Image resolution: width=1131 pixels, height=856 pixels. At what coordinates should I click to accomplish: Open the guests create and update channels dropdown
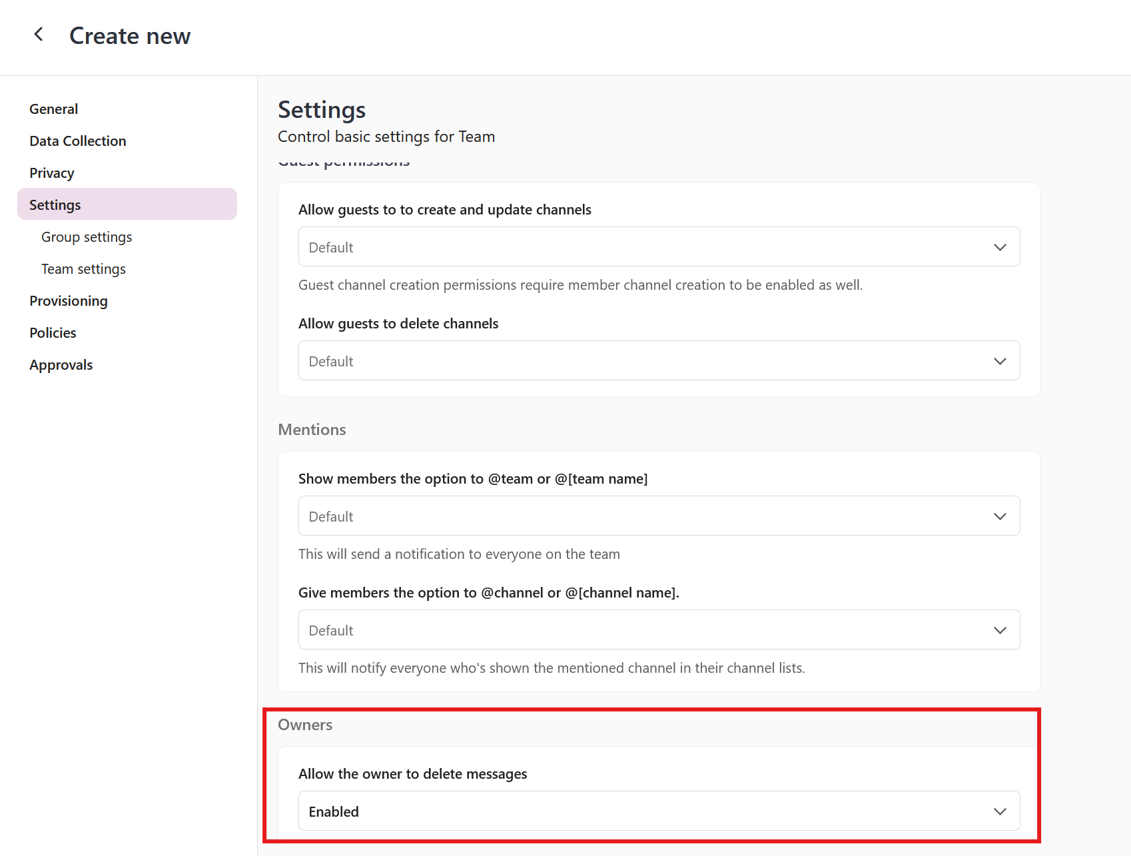tap(658, 246)
